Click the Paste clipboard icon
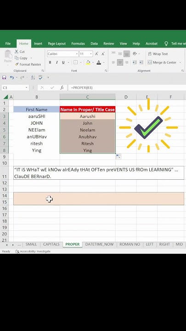 pyautogui.click(x=8, y=54)
